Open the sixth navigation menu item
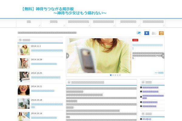This screenshot has width=182, height=121. point(153,23)
